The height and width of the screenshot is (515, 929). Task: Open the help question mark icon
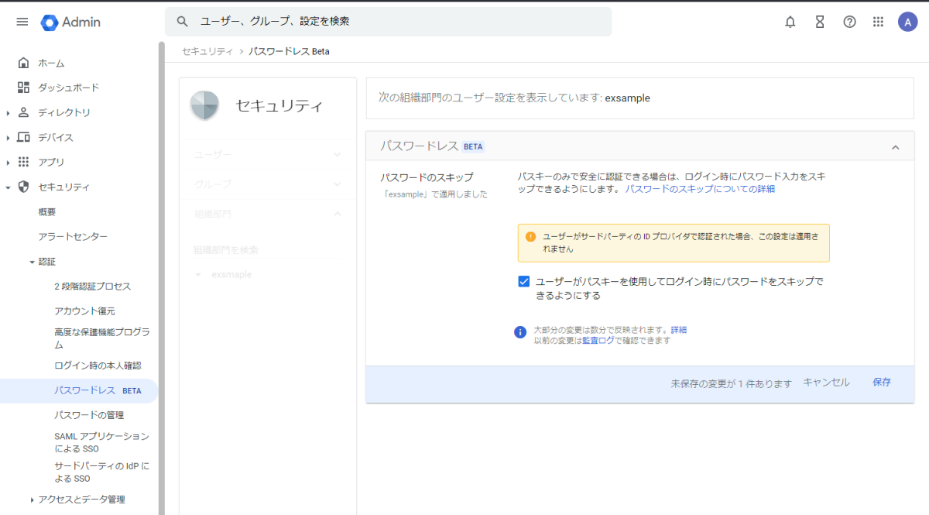[x=849, y=22]
